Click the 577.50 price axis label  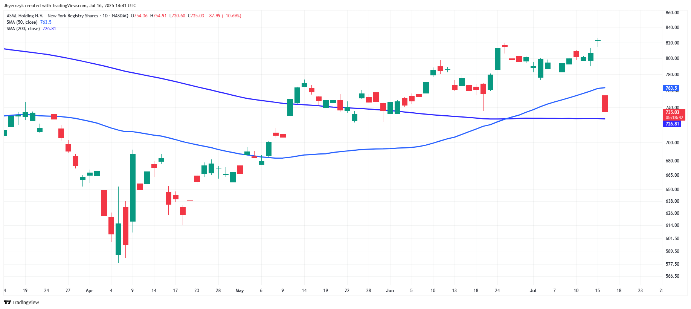672,264
